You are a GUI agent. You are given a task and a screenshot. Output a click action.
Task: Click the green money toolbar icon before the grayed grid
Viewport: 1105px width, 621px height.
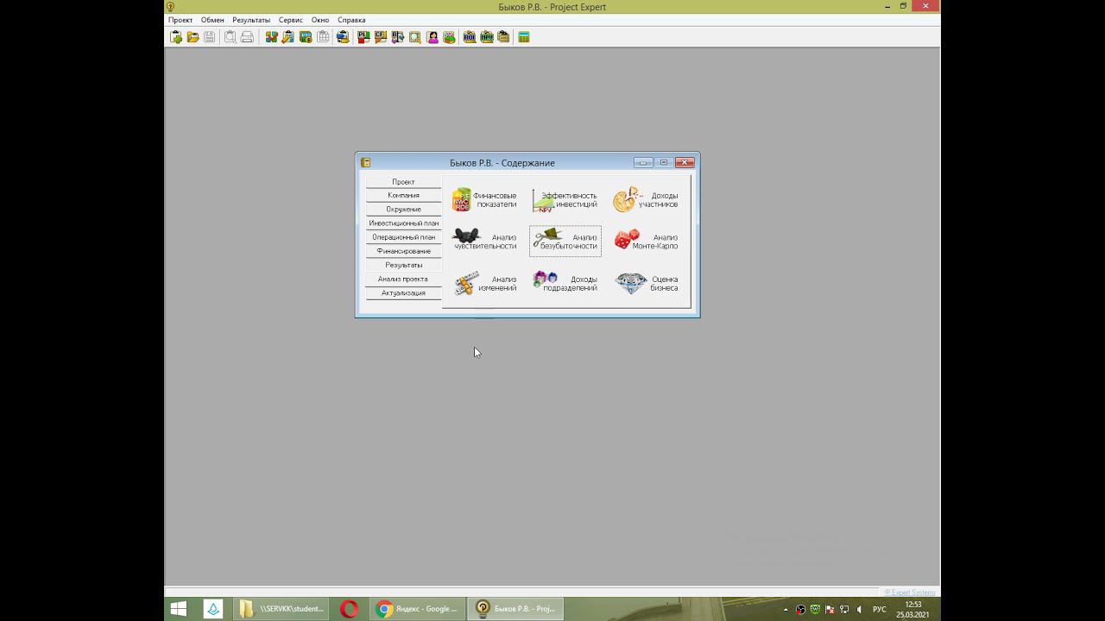(306, 37)
